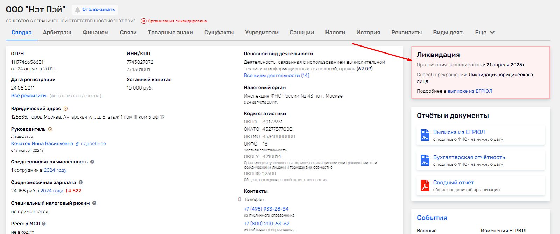Open 2024 году selector under Среднесписочная численность

[x=55, y=170]
